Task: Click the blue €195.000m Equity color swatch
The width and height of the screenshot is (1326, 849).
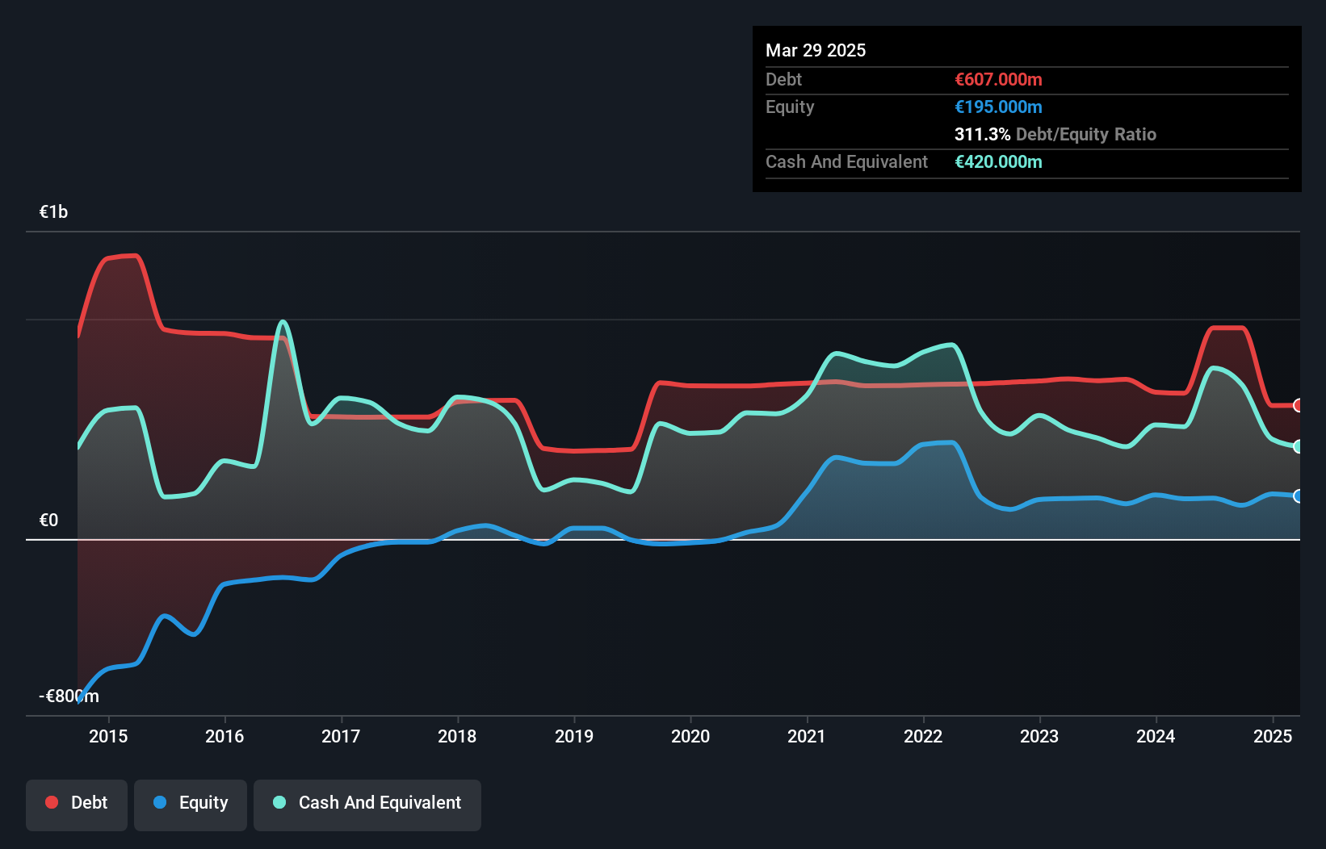Action: 998,107
